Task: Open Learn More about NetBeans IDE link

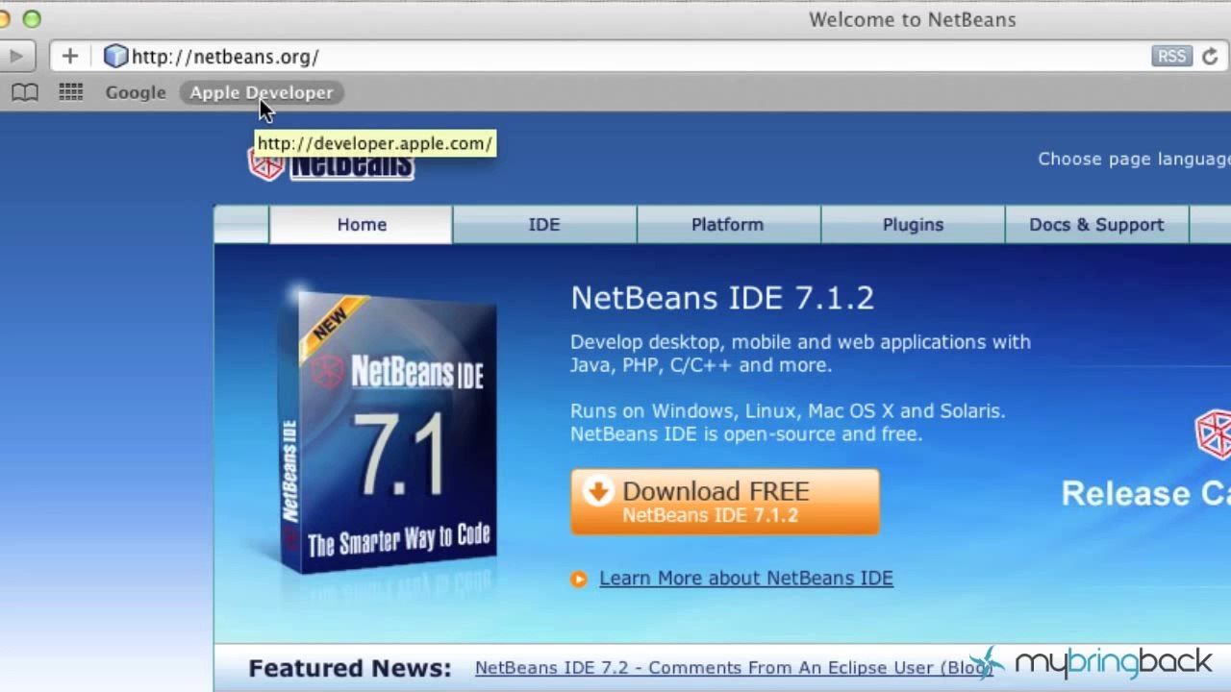Action: (746, 579)
